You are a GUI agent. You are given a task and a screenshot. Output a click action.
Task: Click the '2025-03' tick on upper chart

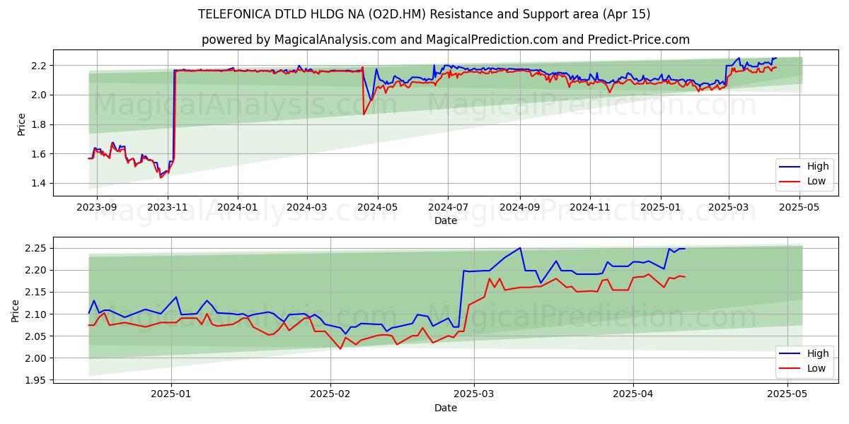(x=729, y=208)
